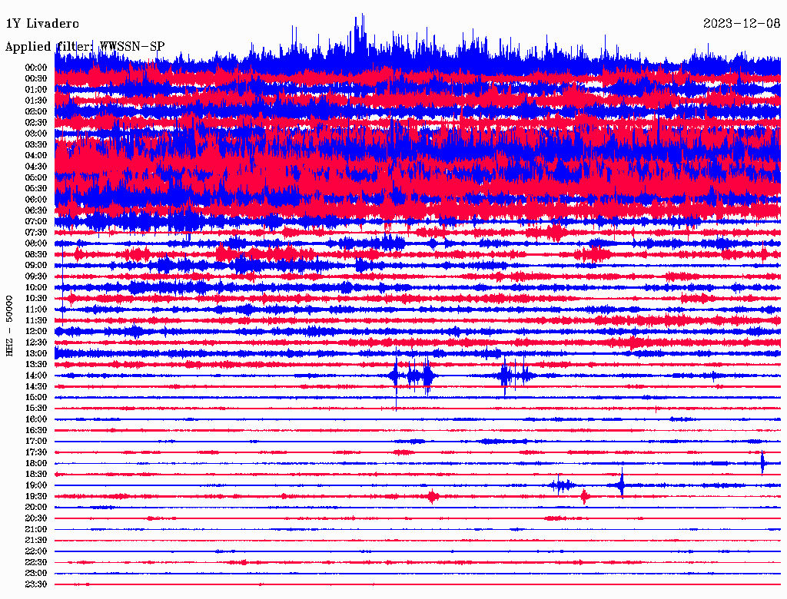Select the 02:00 time label
This screenshot has height=599, width=787.
tap(35, 112)
